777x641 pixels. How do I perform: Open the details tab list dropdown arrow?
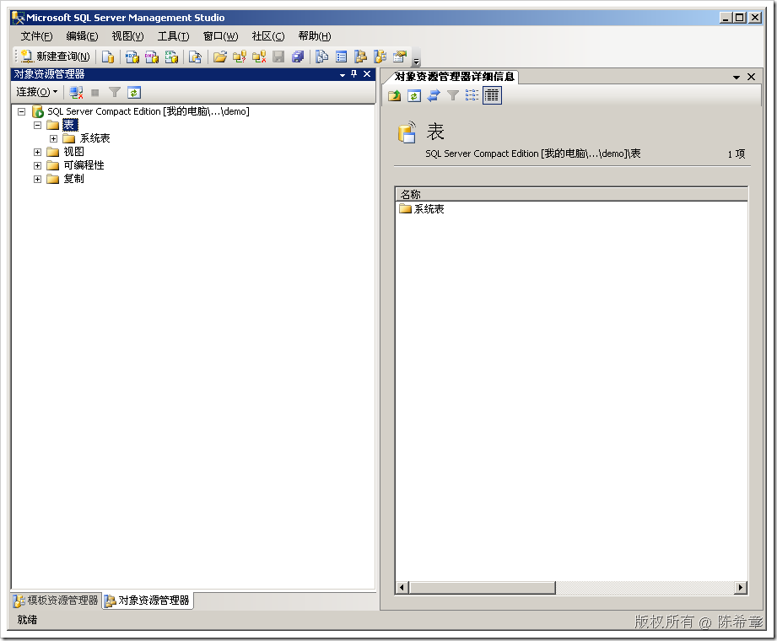point(737,78)
